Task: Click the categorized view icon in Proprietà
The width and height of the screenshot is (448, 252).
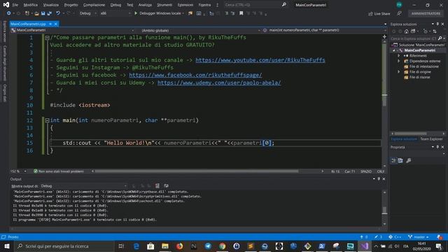Action: click(393, 160)
